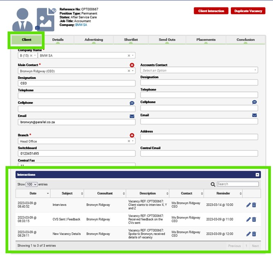Email the Accounts Contact via envelope icon
This screenshot has height=255, width=273.
[254, 115]
